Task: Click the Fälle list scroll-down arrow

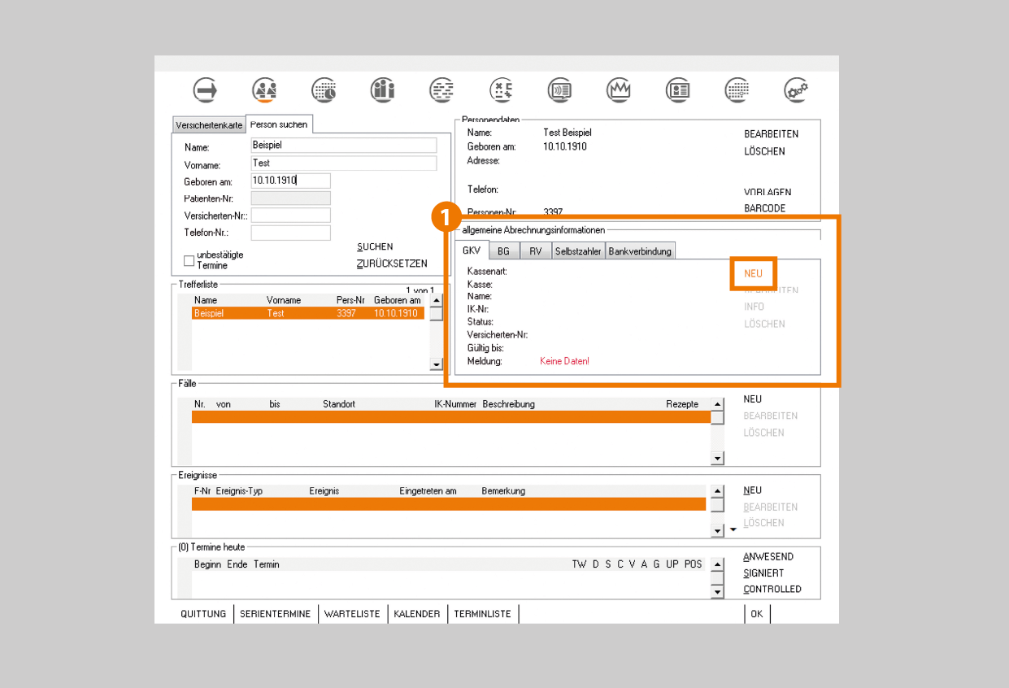Action: click(x=717, y=459)
